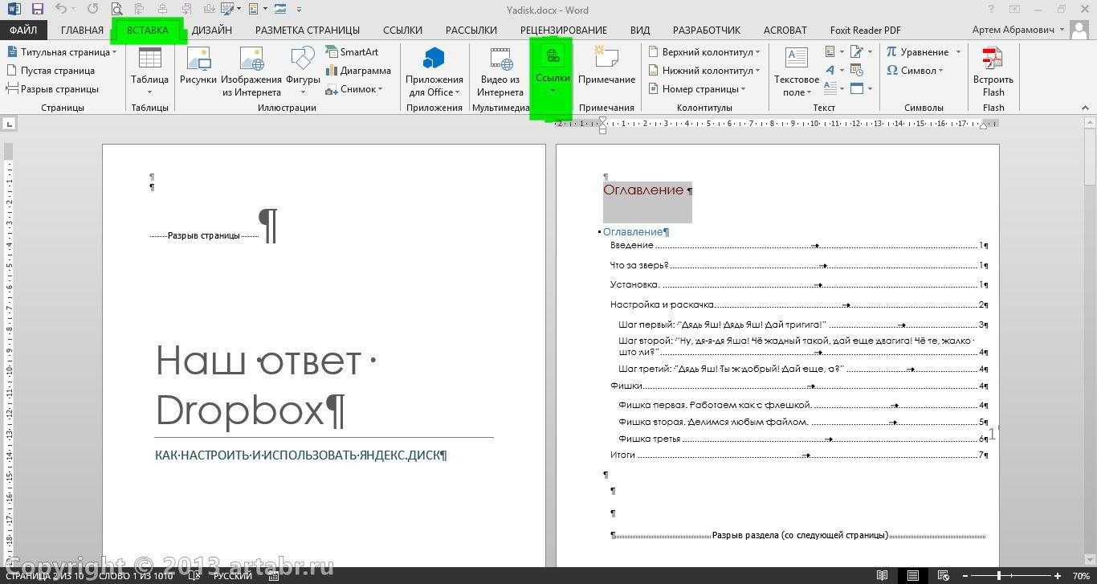Click the 70% zoom level
The height and width of the screenshot is (584, 1097).
pyautogui.click(x=1081, y=576)
